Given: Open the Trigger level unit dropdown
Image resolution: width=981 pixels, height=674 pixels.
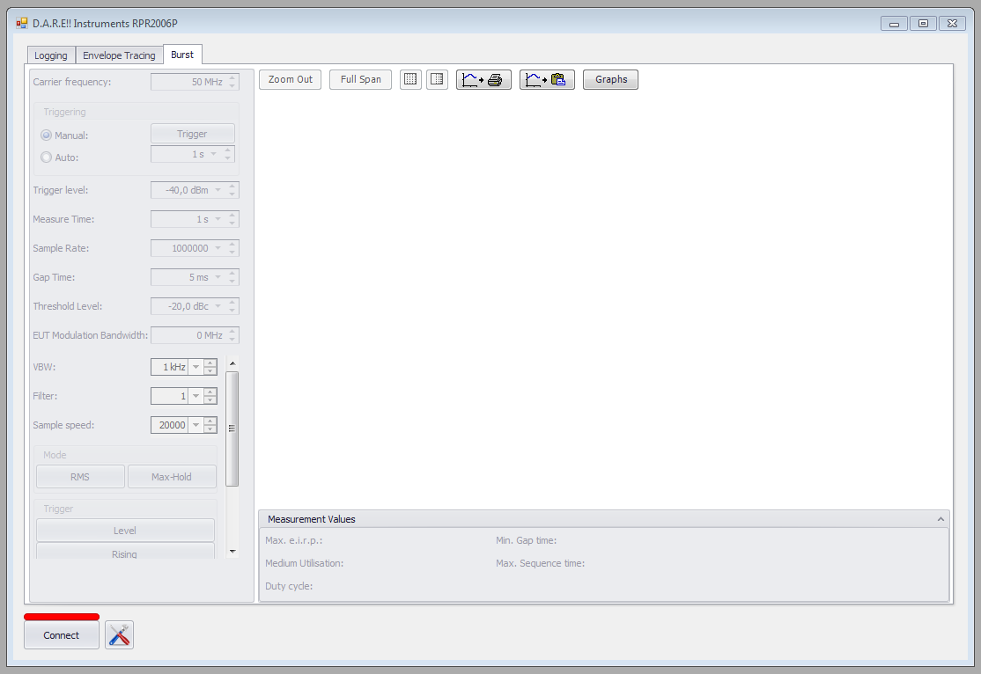Looking at the screenshot, I should coord(218,190).
